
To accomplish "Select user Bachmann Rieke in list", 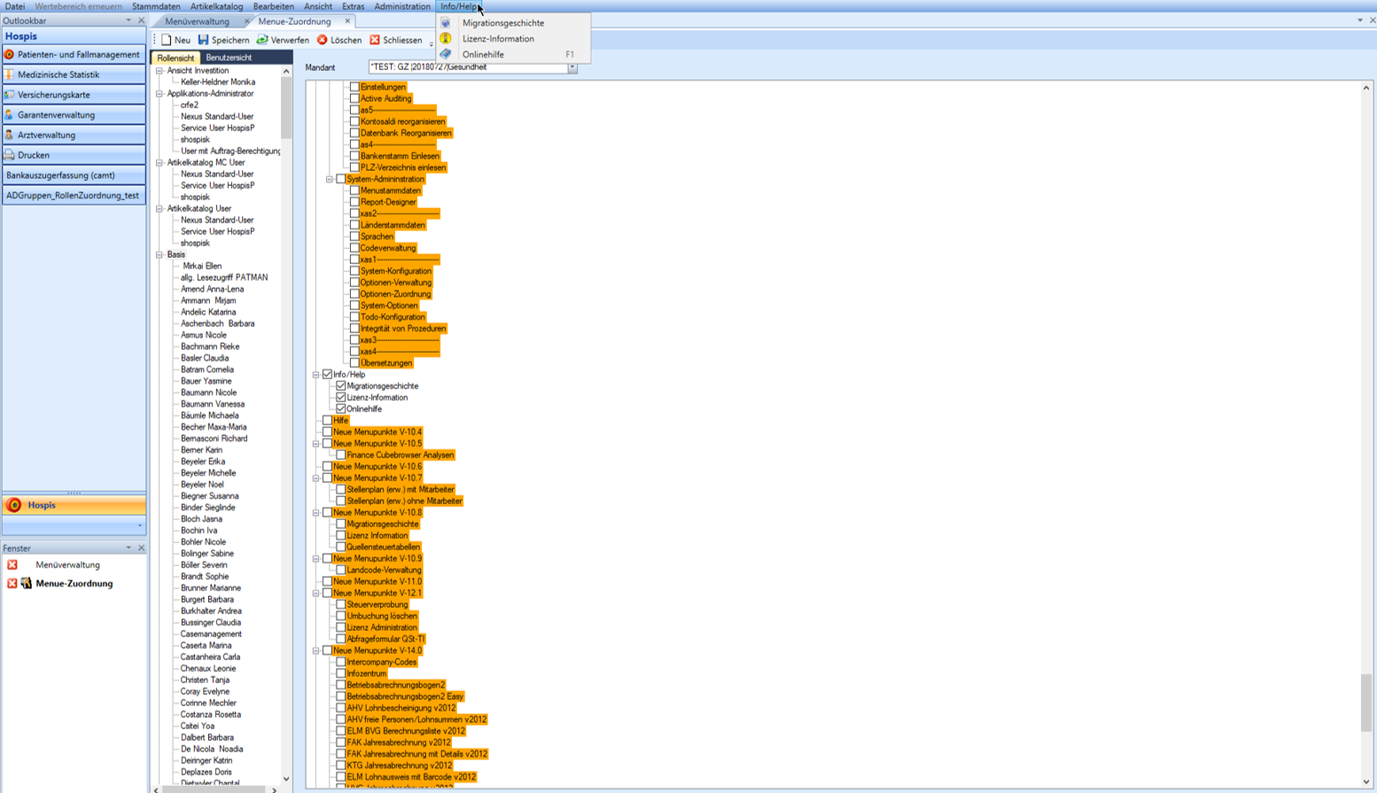I will pos(210,346).
